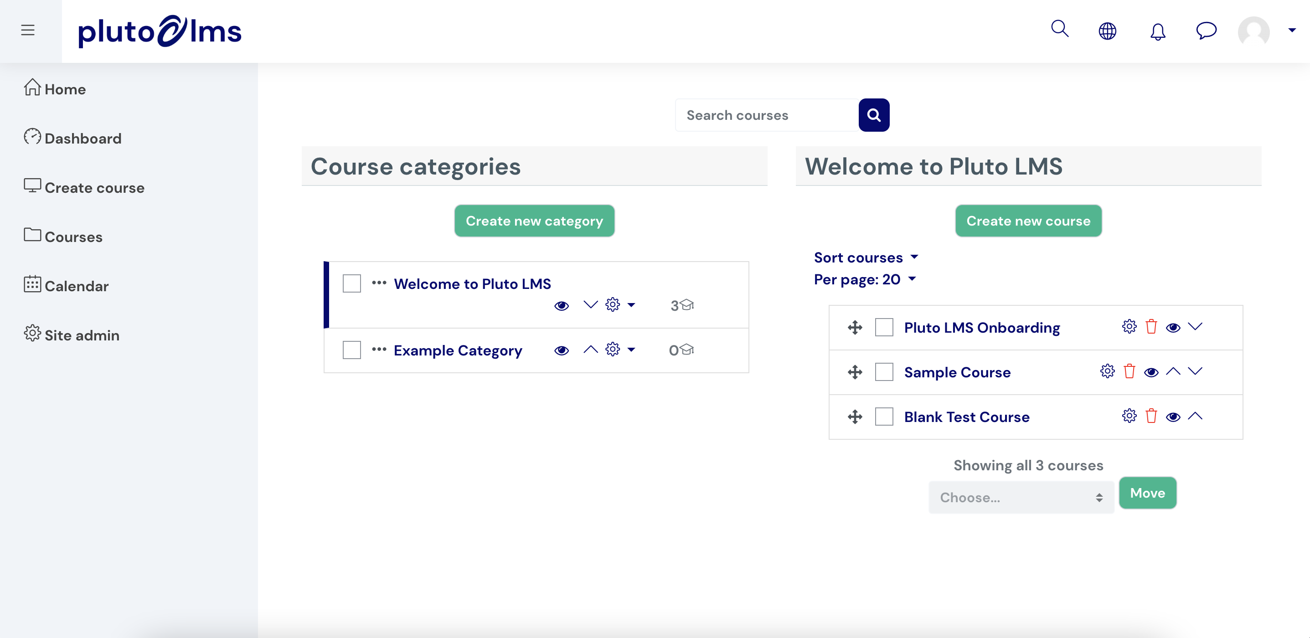The height and width of the screenshot is (638, 1310).
Task: Submit the course search button
Action: pos(874,115)
